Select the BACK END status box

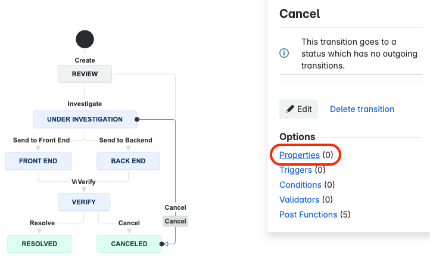(129, 161)
